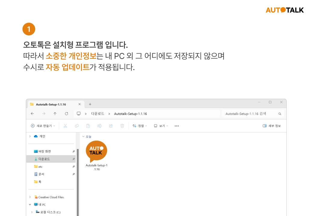Image resolution: width=313 pixels, height=216 pixels.
Task: Select 로컬 디스크 (C:) in sidebar
Action: coord(48,212)
